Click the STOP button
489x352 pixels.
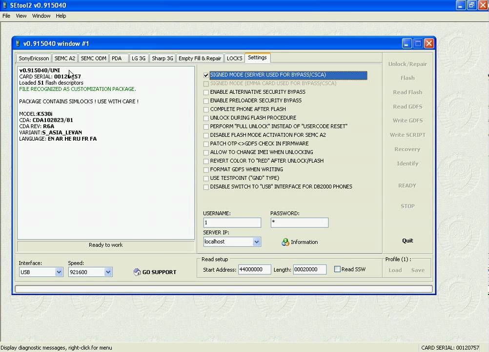point(407,206)
